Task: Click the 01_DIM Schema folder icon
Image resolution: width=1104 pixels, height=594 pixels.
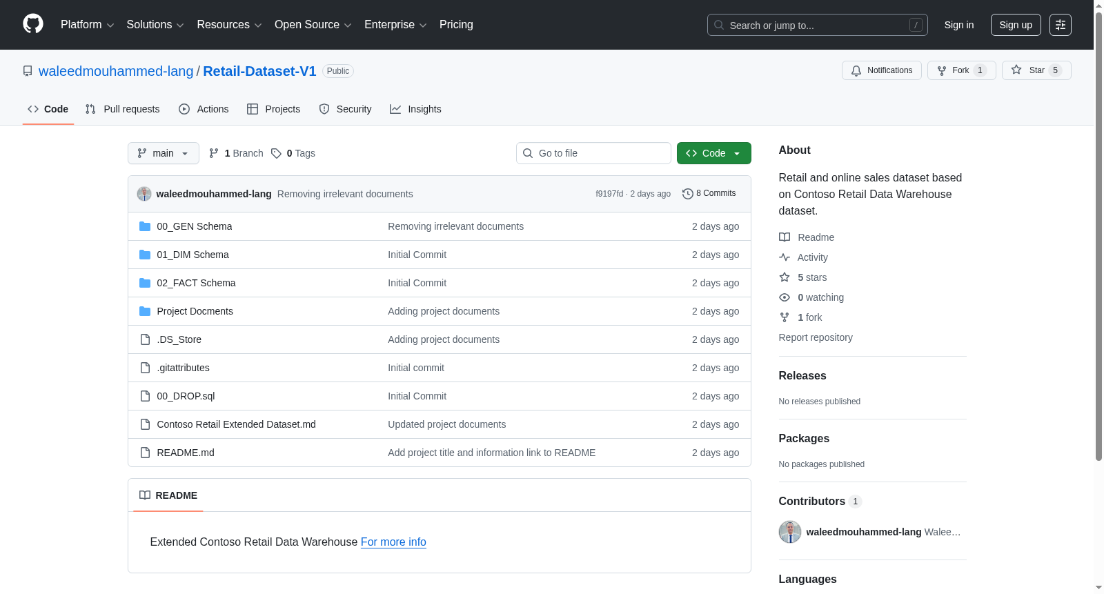Action: pos(145,255)
